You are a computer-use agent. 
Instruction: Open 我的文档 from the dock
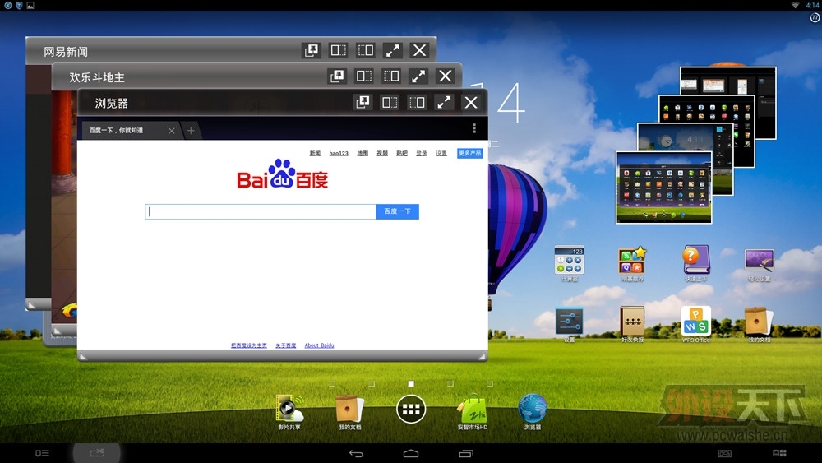[x=349, y=412]
